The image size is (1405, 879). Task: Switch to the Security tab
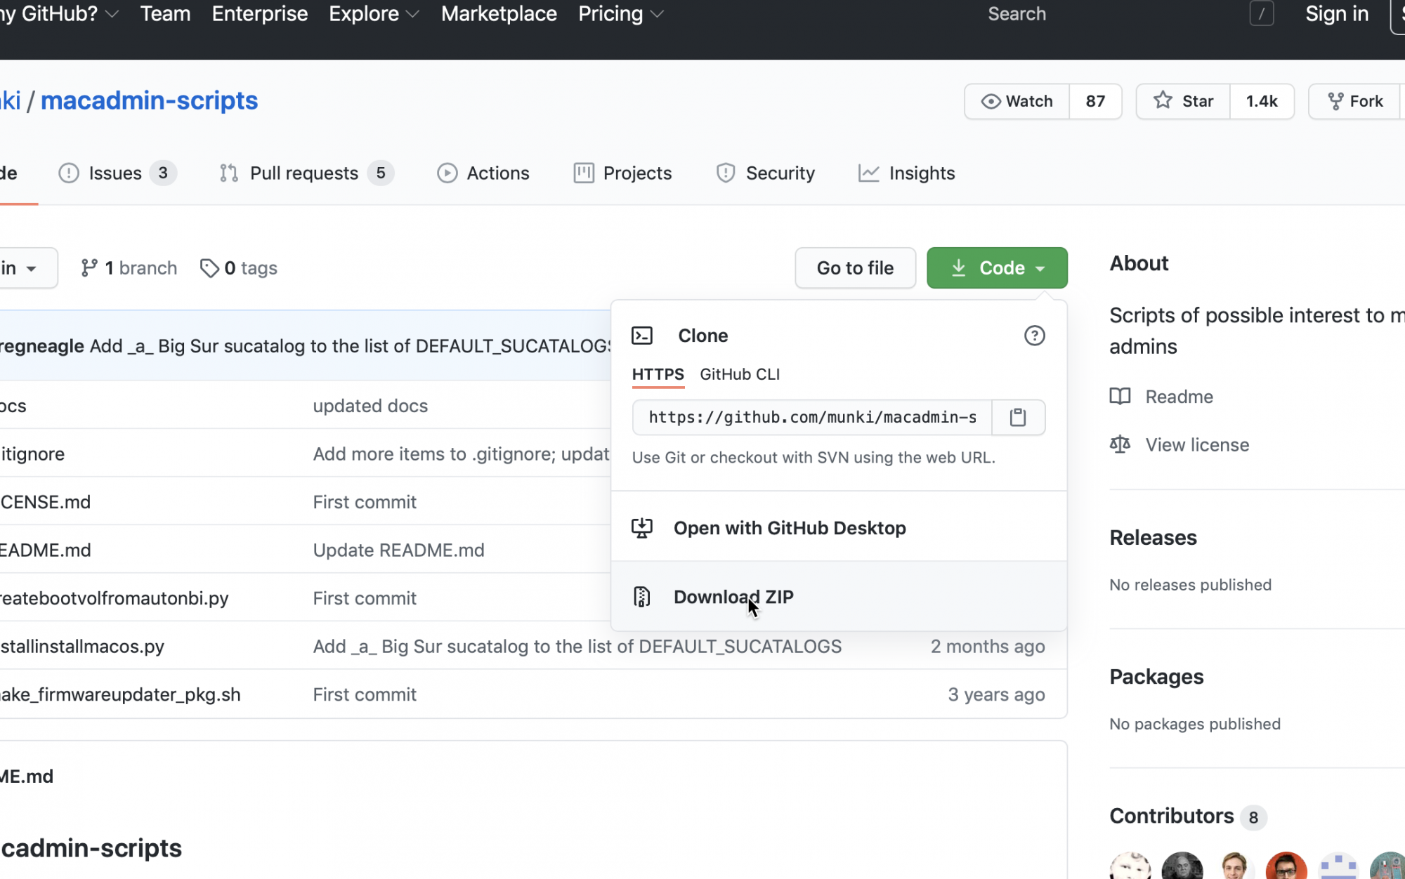[x=765, y=173]
